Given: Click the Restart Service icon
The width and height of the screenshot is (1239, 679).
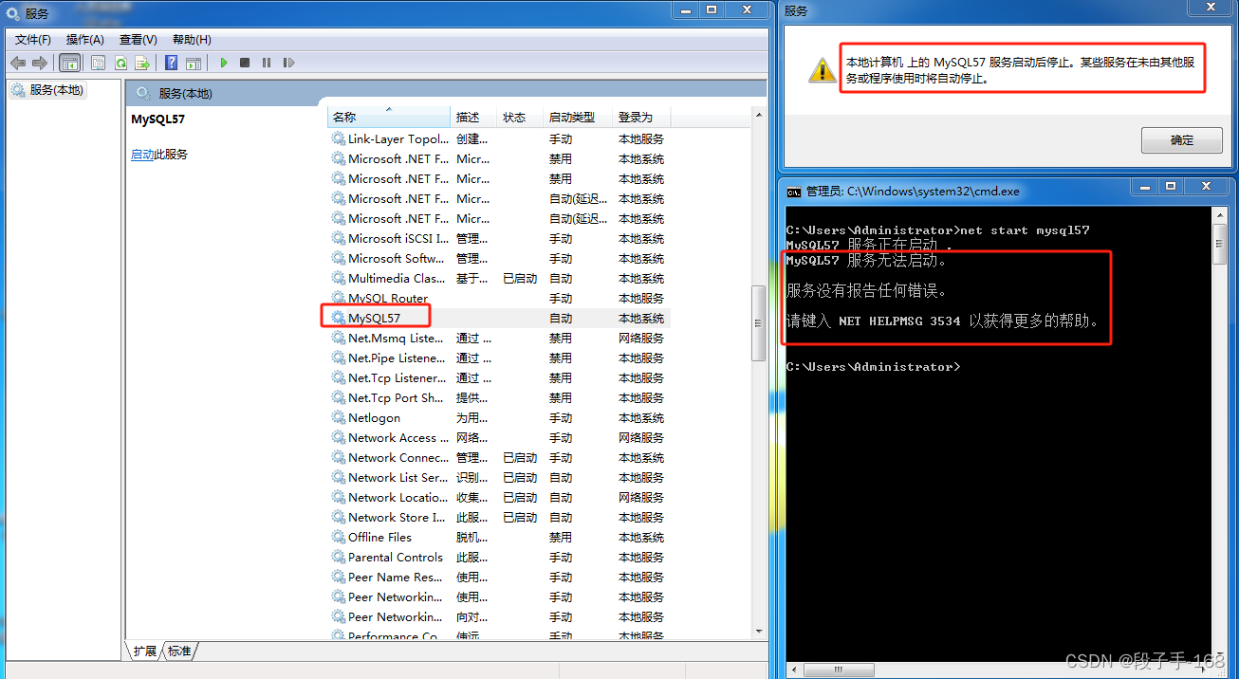Looking at the screenshot, I should 288,63.
